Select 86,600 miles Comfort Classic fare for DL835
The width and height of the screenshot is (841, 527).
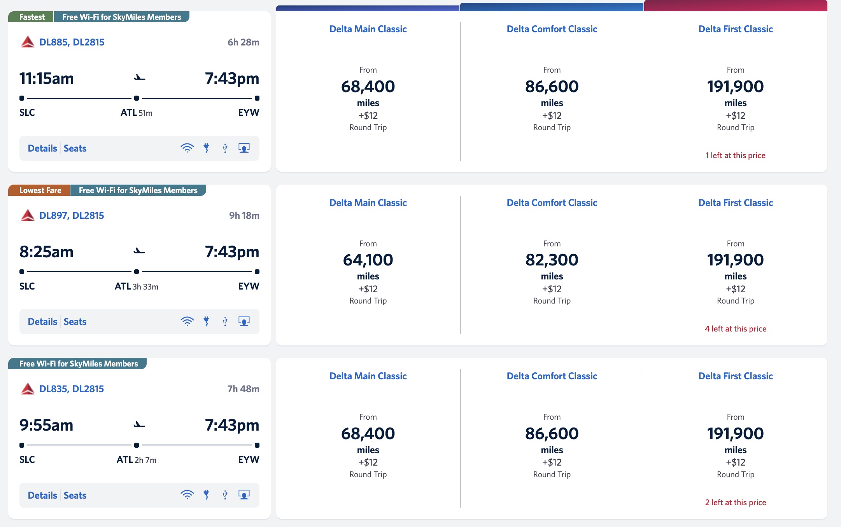coord(552,446)
